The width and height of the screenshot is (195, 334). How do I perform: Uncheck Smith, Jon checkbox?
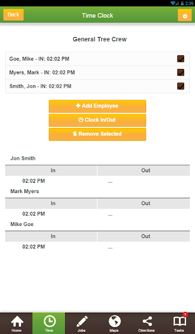[x=180, y=86]
